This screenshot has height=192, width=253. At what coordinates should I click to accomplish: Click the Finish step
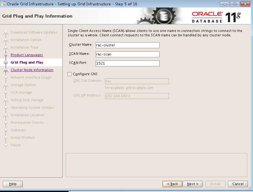[15, 145]
